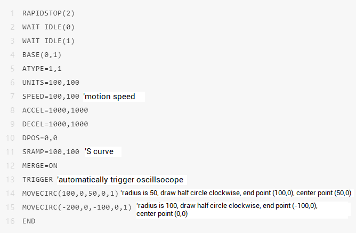Click the ATYPE=1,1 statement
Screen dimensions: 356x233
[42, 68]
